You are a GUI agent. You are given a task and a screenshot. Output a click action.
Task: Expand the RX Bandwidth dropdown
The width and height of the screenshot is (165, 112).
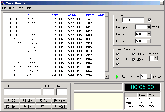(x=149, y=41)
